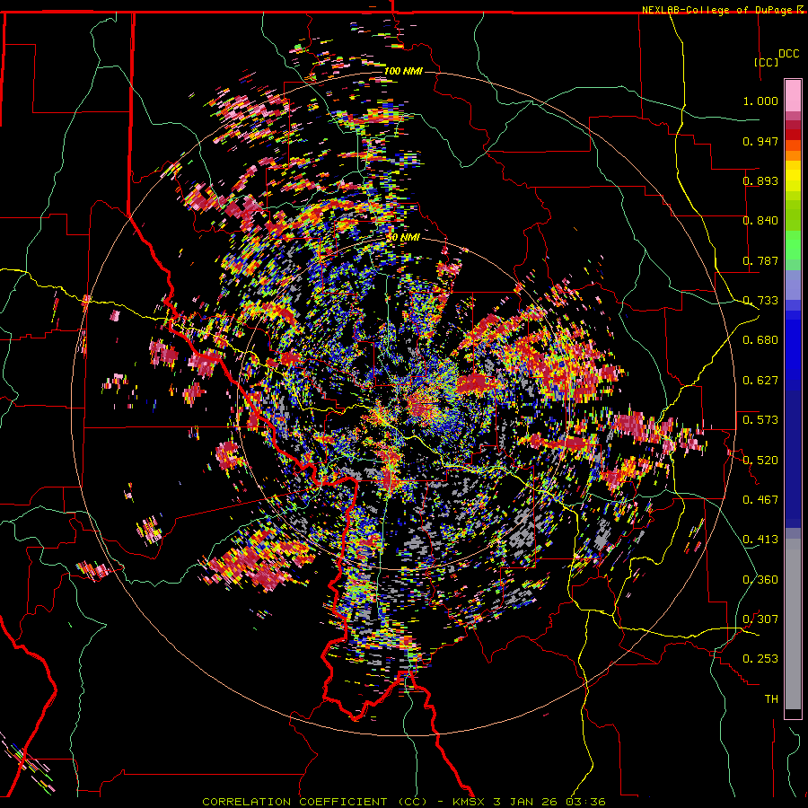Click the 0.467 scale value
The width and height of the screenshot is (808, 808).
(760, 500)
